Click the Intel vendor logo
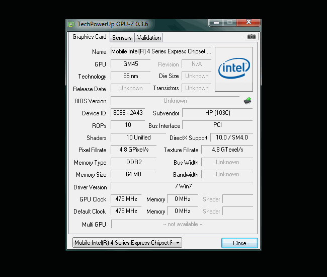The image size is (327, 277). click(234, 69)
